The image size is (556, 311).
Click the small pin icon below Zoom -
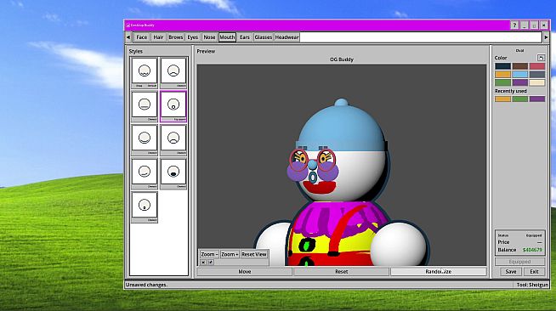(211, 263)
